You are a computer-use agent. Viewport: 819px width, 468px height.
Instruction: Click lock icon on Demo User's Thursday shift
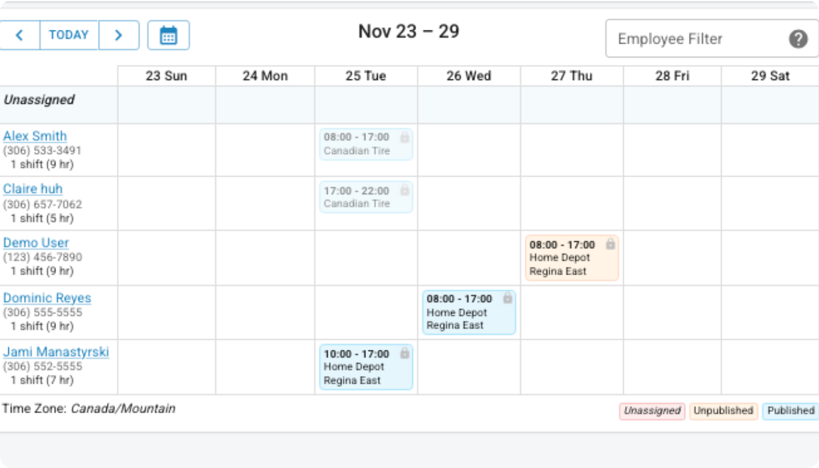point(610,244)
